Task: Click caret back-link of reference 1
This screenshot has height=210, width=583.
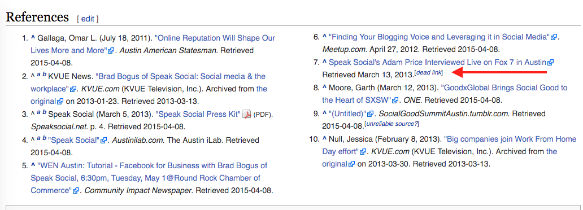Action: (33, 38)
